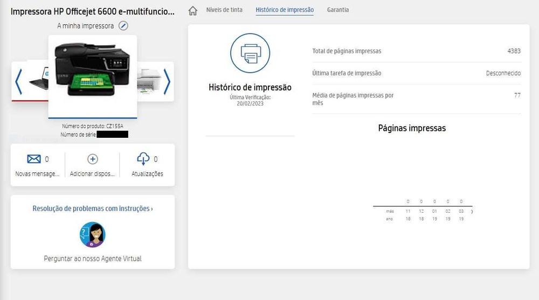Click the Atualizações label
The height and width of the screenshot is (300, 539).
click(x=147, y=174)
